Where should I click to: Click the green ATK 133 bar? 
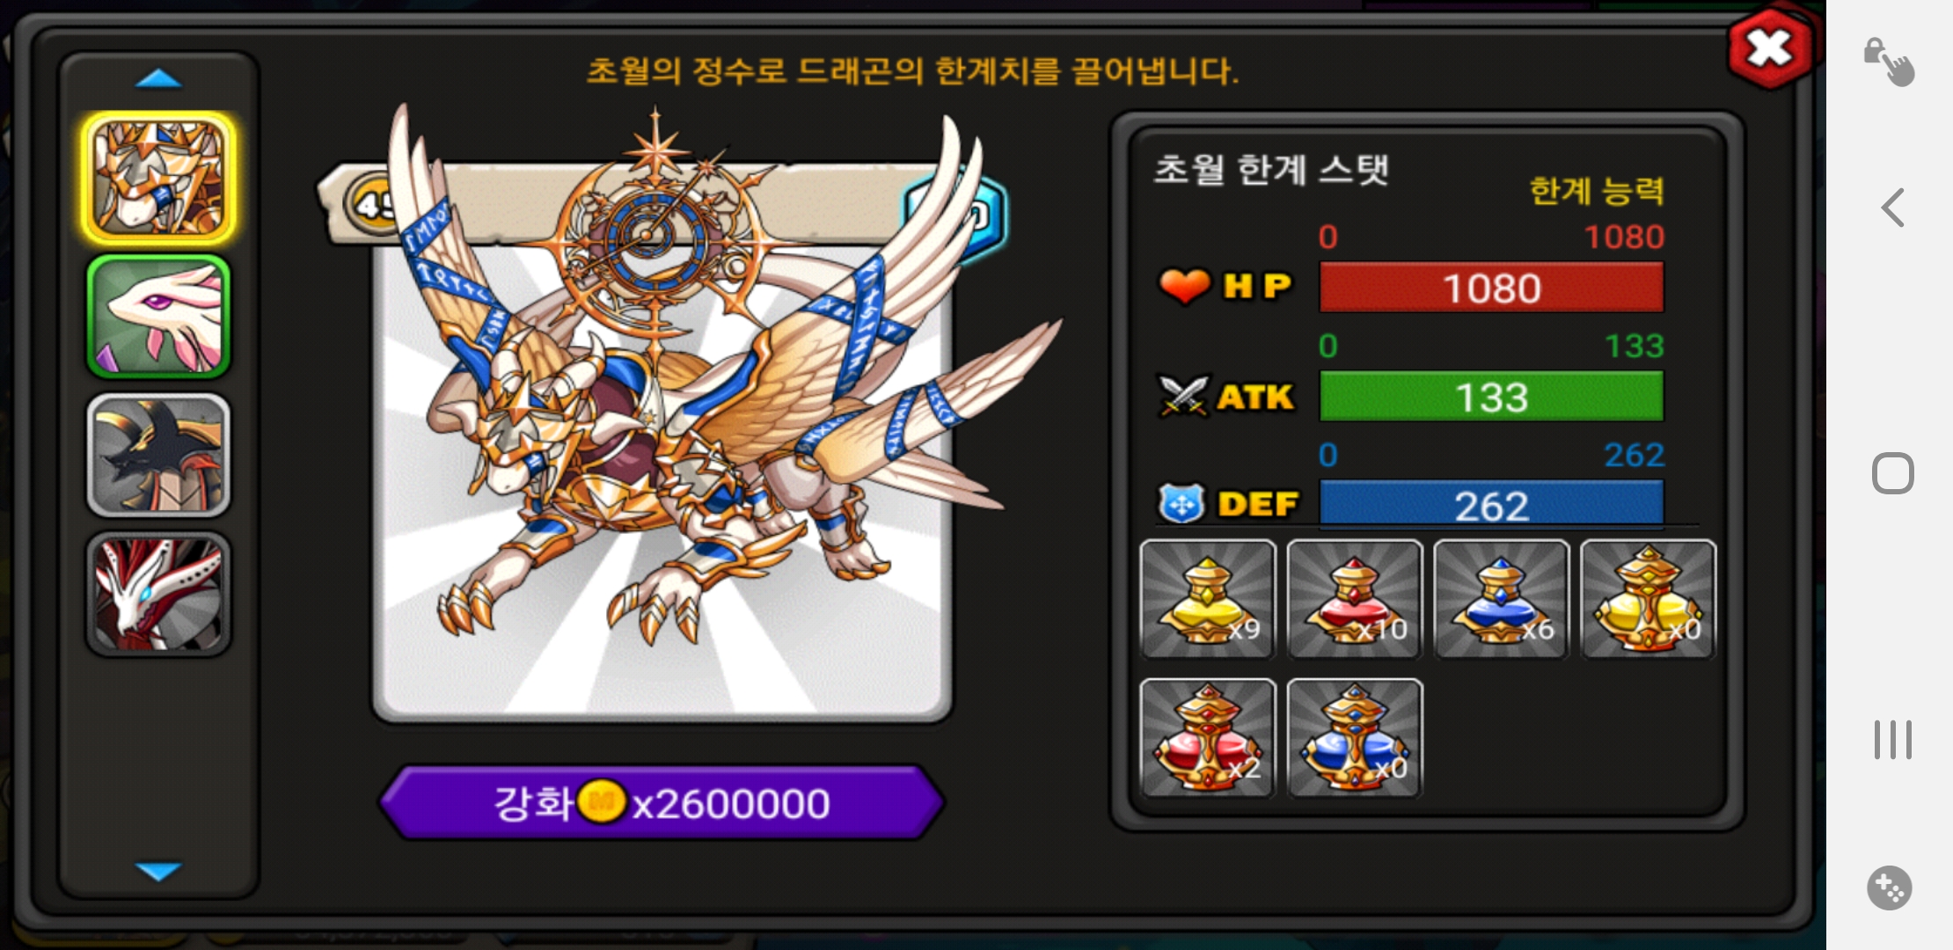click(1491, 397)
